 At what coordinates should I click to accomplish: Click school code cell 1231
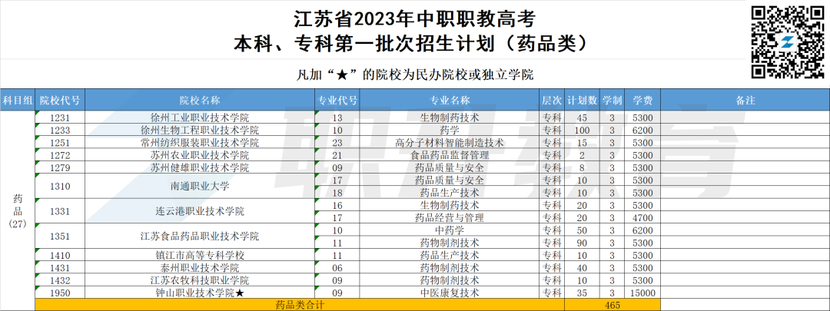60,117
